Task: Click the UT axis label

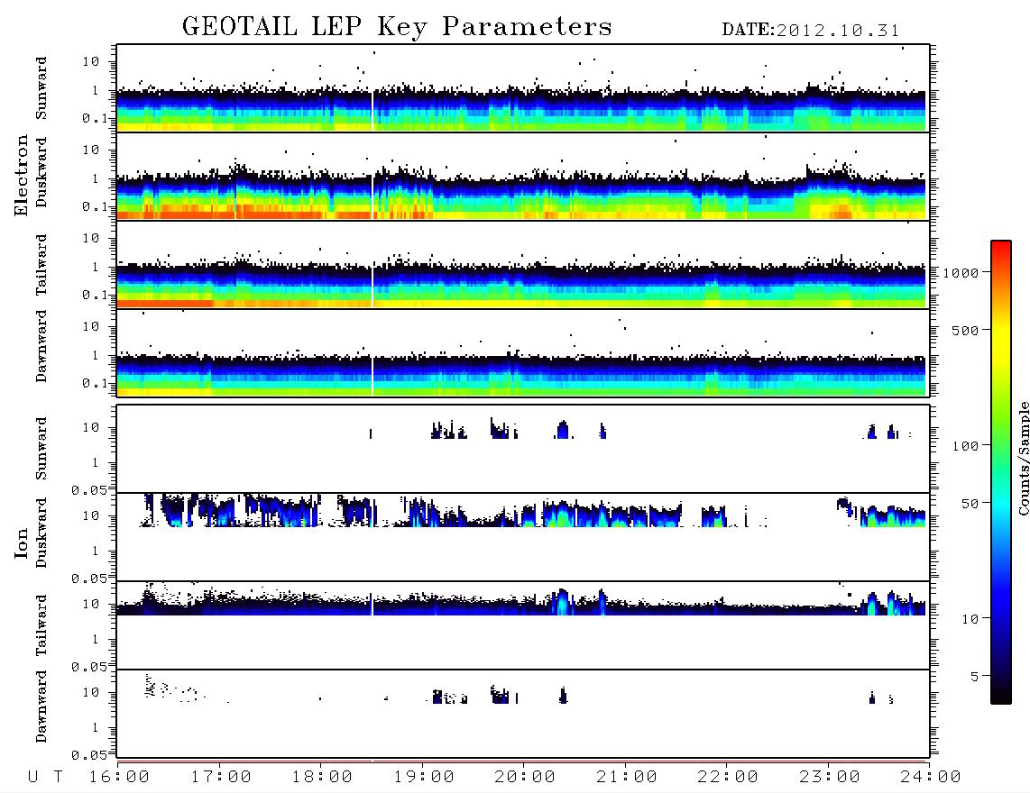Action: pos(45,778)
